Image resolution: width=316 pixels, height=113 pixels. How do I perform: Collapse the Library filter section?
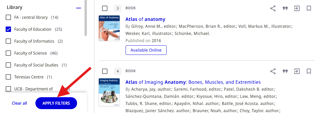(x=78, y=8)
